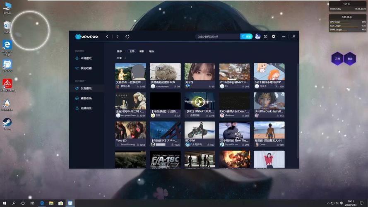Select the 全部 sort filter
The width and height of the screenshot is (368, 207).
tap(132, 51)
